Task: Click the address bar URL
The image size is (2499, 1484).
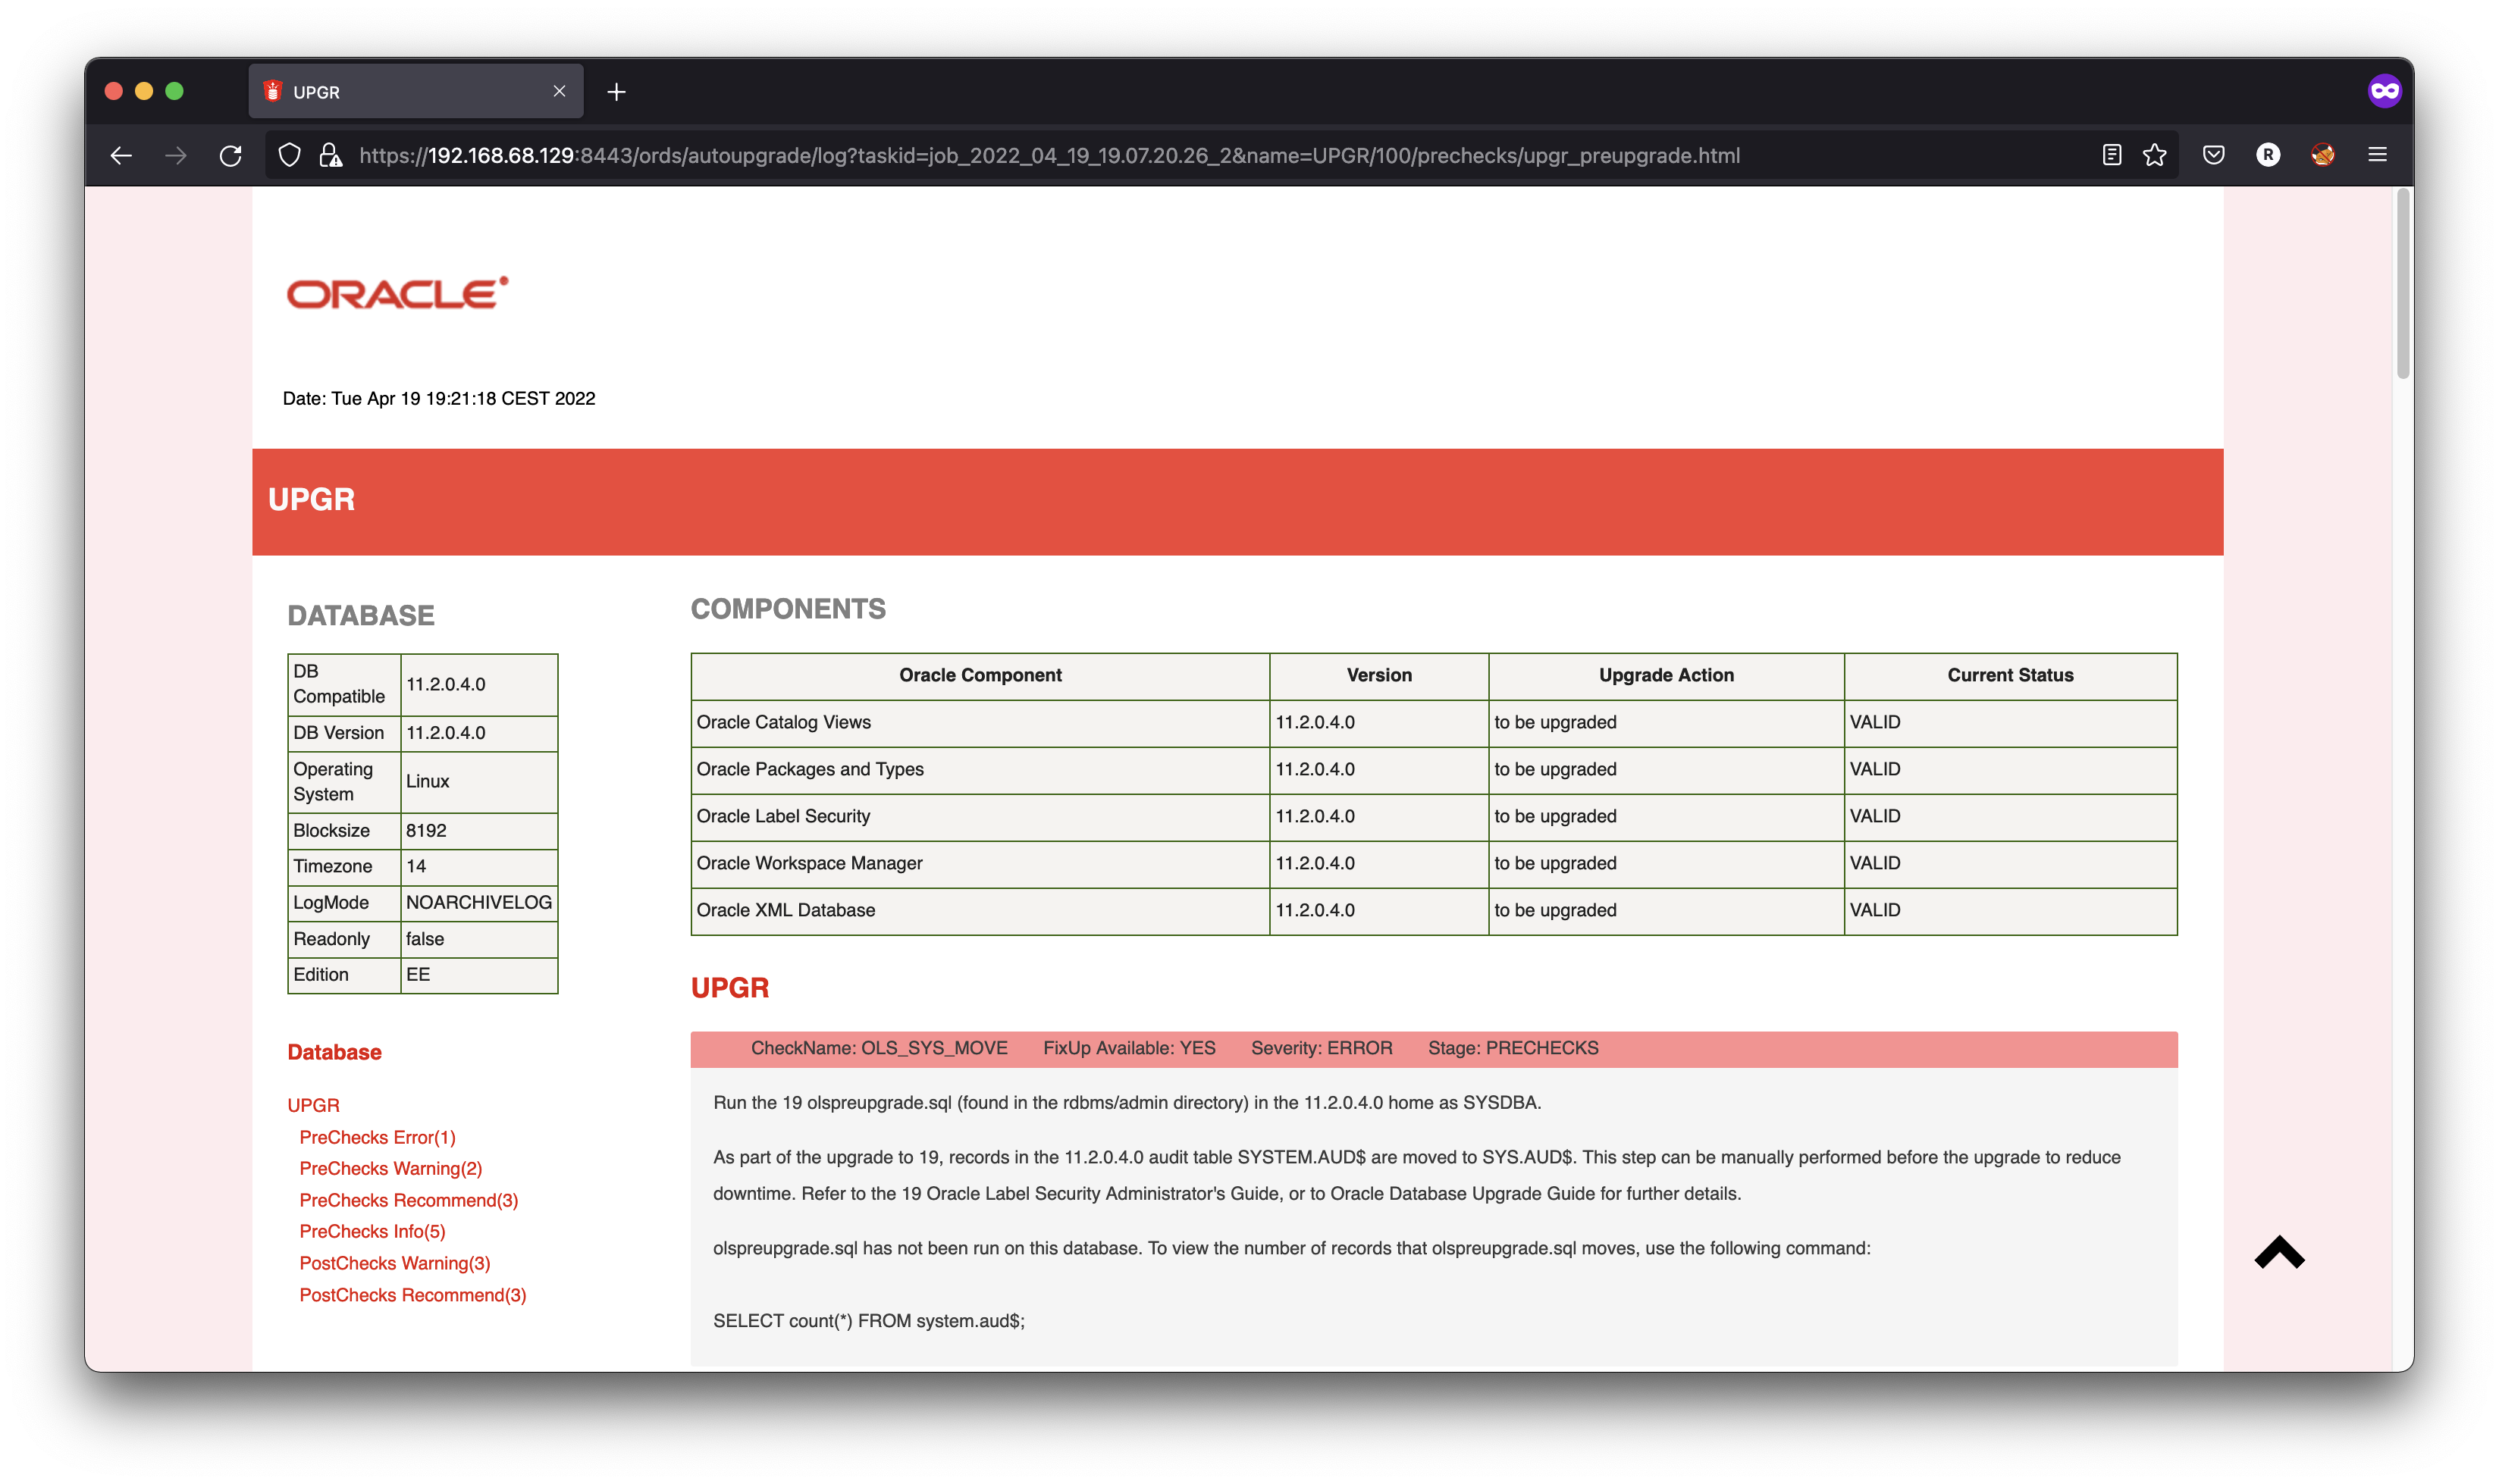Action: (1049, 156)
